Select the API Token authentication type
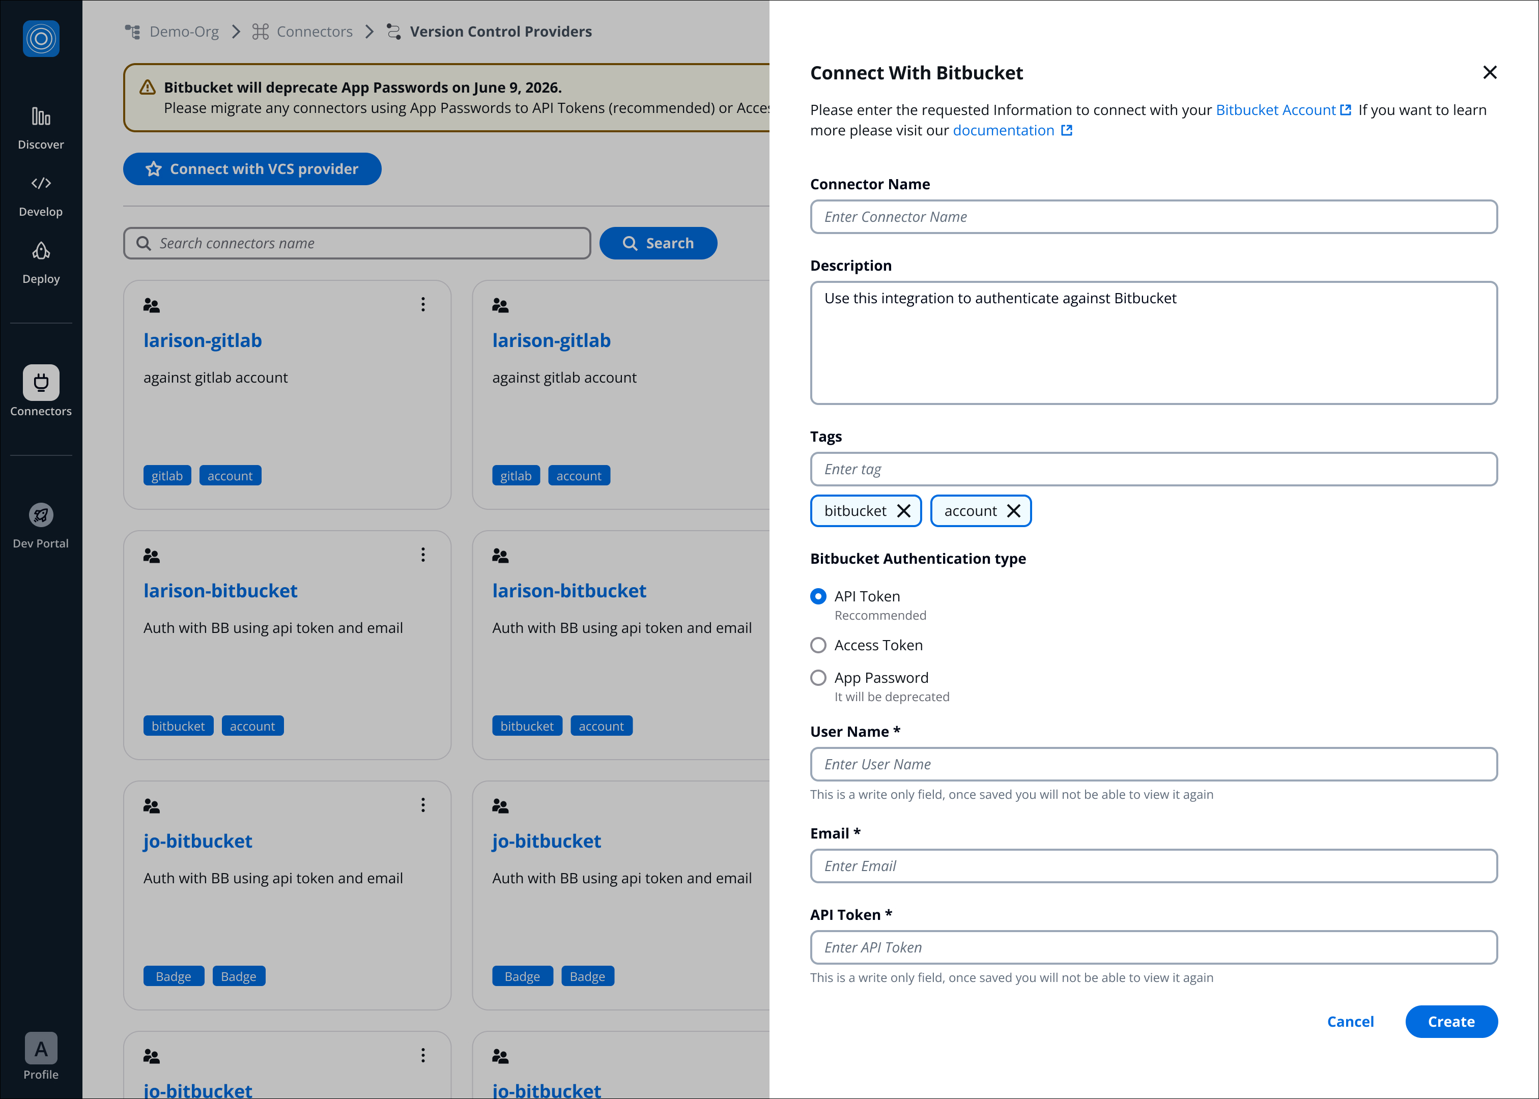 click(x=818, y=596)
